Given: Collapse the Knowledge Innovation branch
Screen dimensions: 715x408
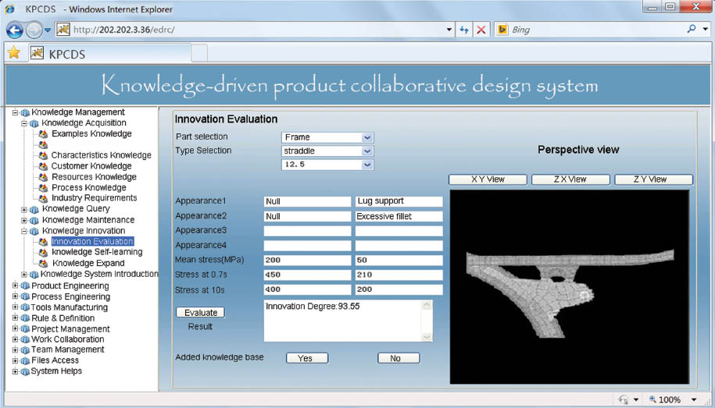Looking at the screenshot, I should click(24, 231).
